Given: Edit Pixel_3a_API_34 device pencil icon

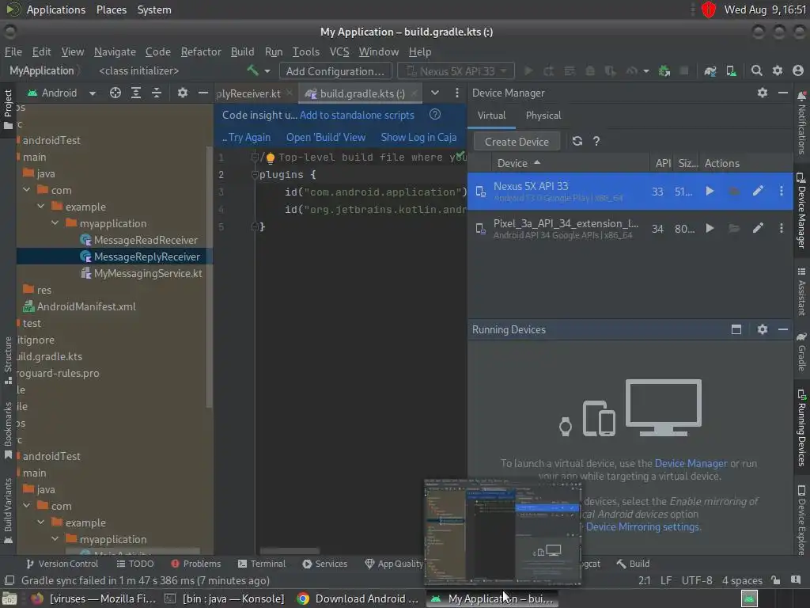Looking at the screenshot, I should pos(758,228).
